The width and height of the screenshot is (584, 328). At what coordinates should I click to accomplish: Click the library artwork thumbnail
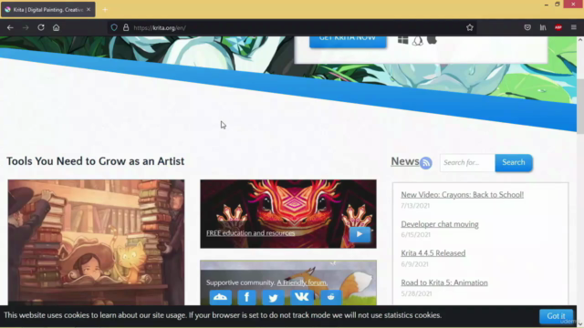pyautogui.click(x=96, y=242)
